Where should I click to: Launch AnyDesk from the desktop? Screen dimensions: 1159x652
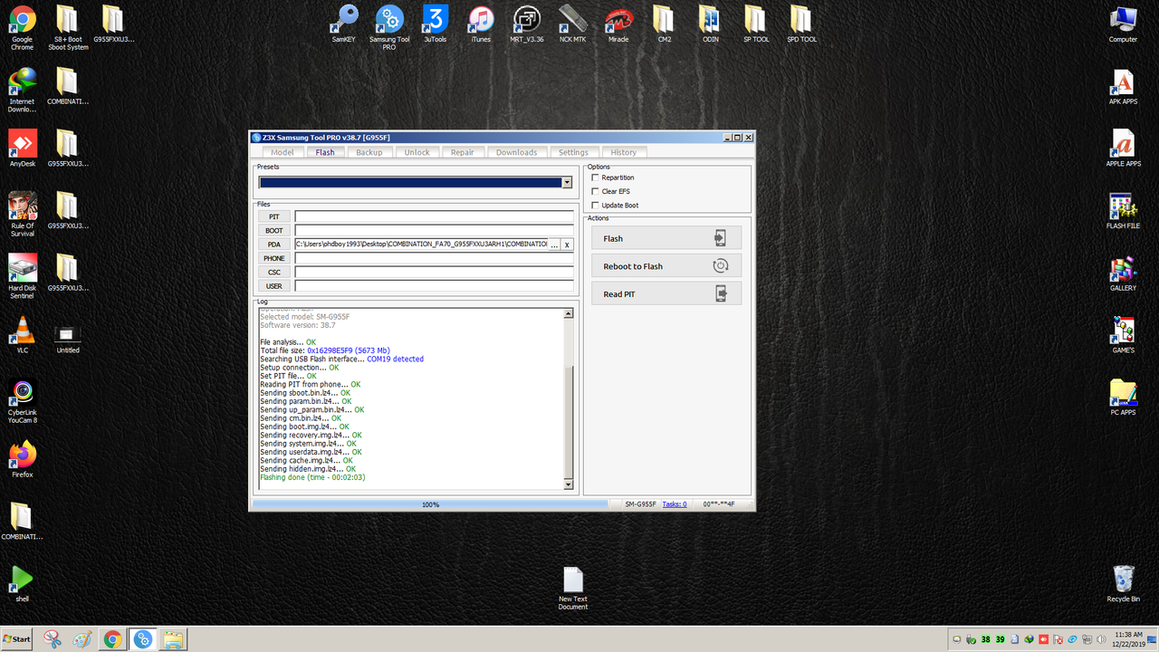[x=23, y=149]
